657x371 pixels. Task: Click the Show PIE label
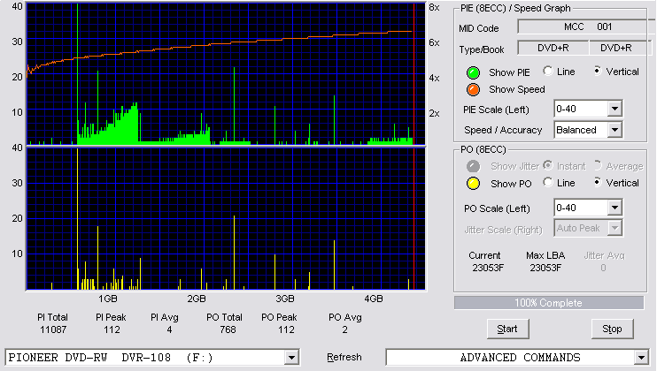coord(509,72)
